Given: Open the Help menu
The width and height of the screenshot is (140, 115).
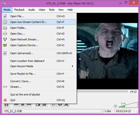Looking at the screenshot, I should click(x=70, y=10).
